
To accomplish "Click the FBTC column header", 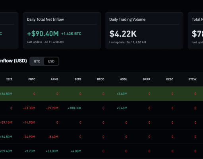I will [32, 79].
